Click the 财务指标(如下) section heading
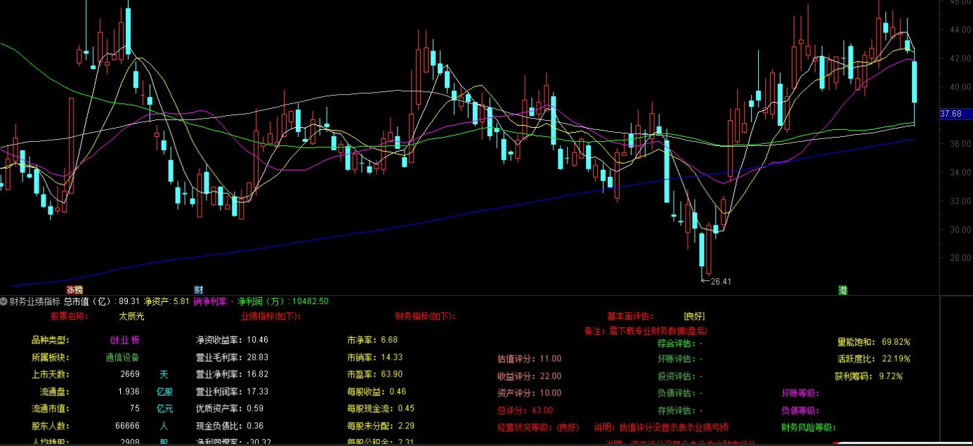Image resolution: width=973 pixels, height=446 pixels. (425, 316)
